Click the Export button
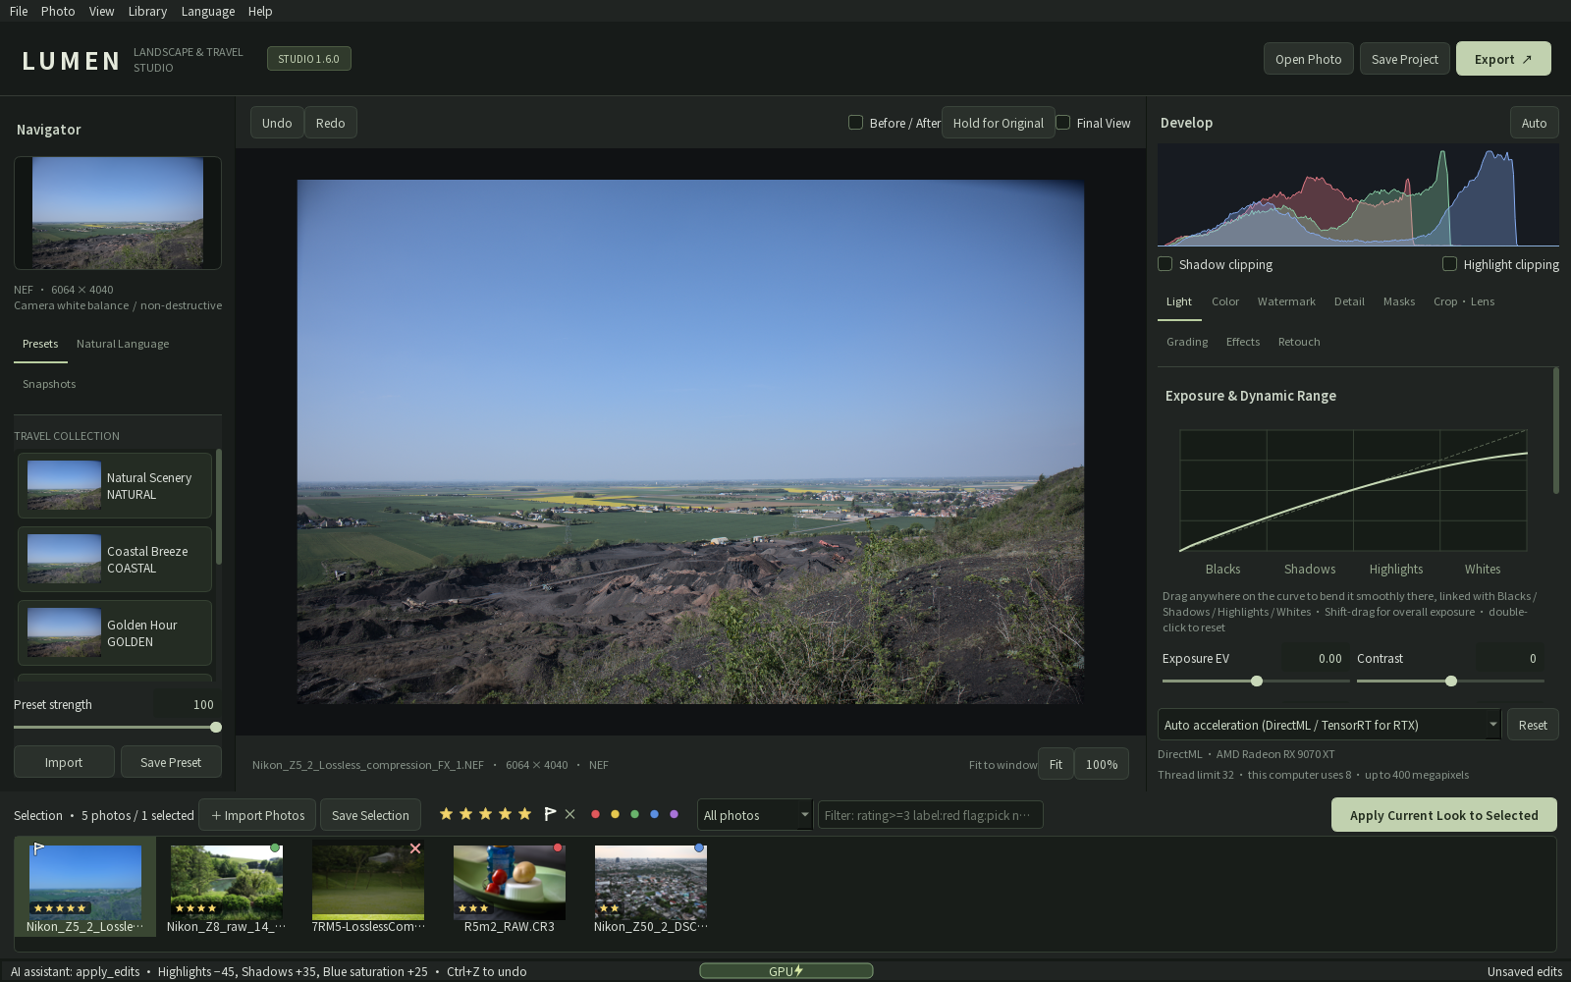Viewport: 1571px width, 982px height. [x=1503, y=59]
